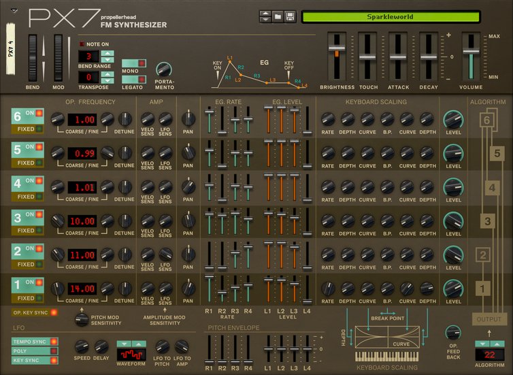Collapse the PX7 device with fold arrow
513x375 pixels.
click(x=15, y=12)
